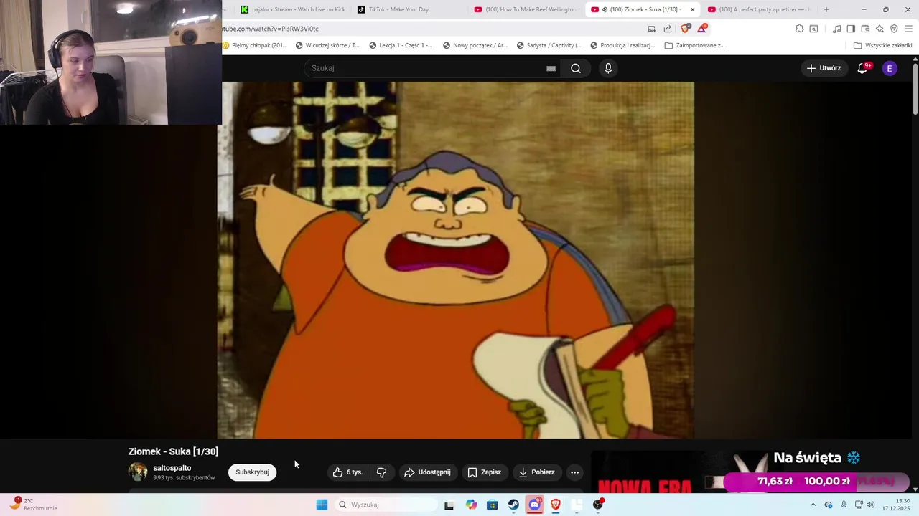Toggle the browser sidebar panel icon
919x516 pixels.
coord(851,29)
